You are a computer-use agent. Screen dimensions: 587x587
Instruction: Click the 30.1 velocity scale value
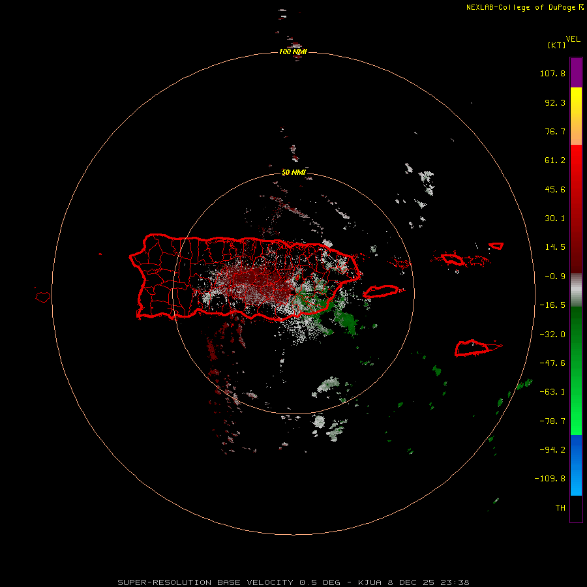[x=555, y=218]
